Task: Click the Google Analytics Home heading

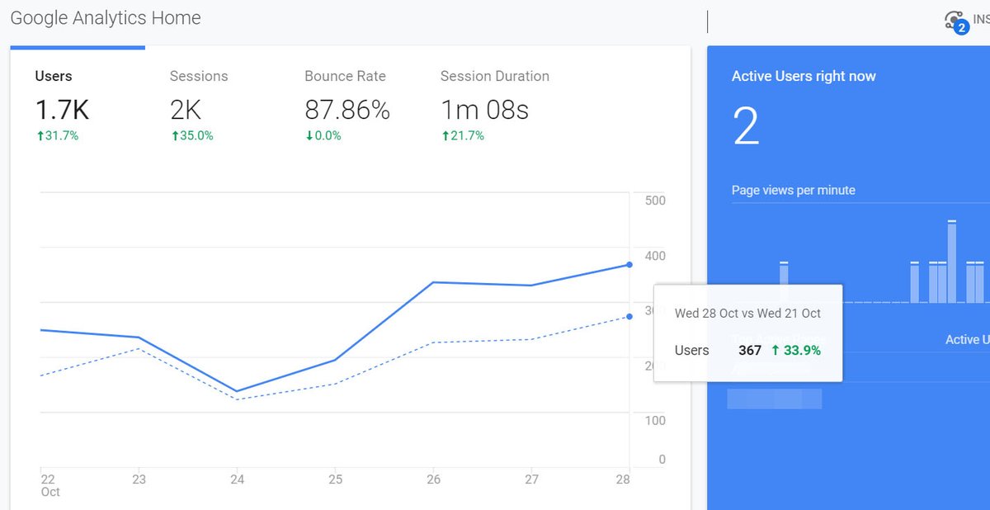Action: [106, 17]
